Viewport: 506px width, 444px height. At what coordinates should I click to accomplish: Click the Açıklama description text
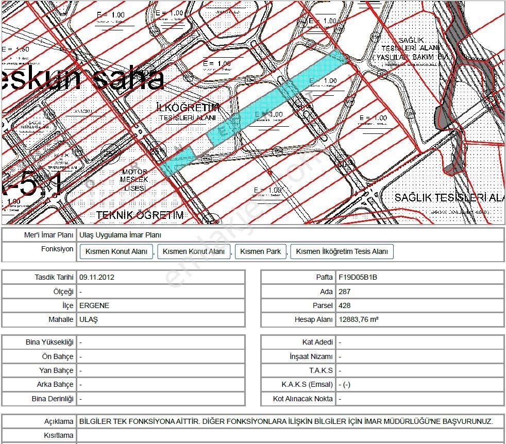pos(286,421)
